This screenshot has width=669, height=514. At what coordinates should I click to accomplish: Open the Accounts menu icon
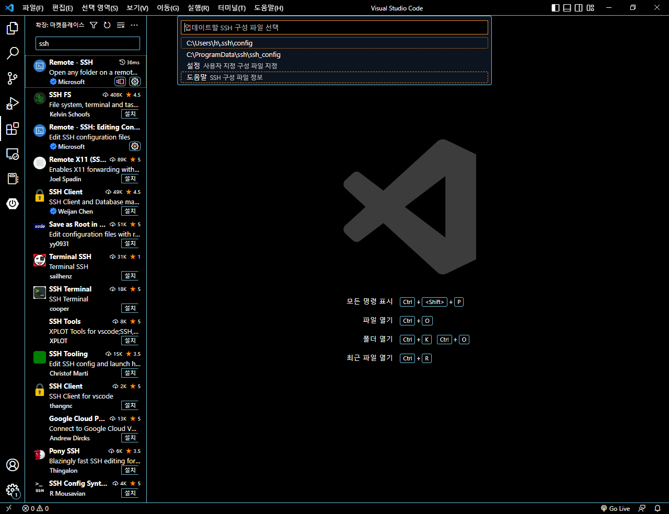[13, 465]
